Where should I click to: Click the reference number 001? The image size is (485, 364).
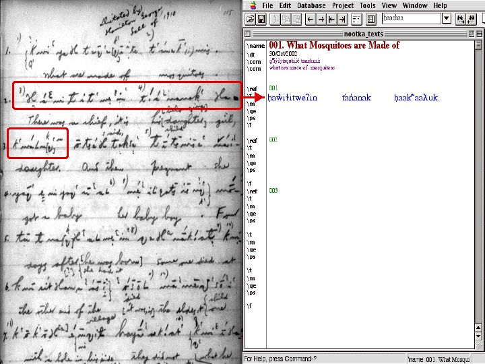pos(273,88)
